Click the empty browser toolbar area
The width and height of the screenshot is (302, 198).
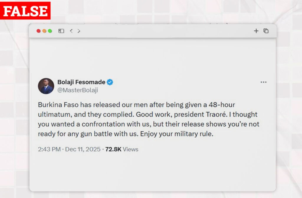coord(165,31)
